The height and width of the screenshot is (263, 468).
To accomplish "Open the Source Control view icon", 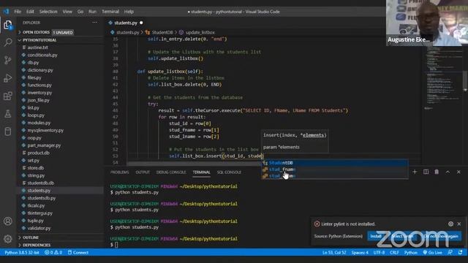I will coord(8,60).
